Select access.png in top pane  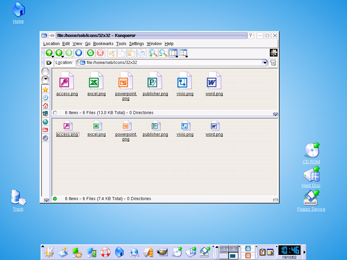coord(67,84)
